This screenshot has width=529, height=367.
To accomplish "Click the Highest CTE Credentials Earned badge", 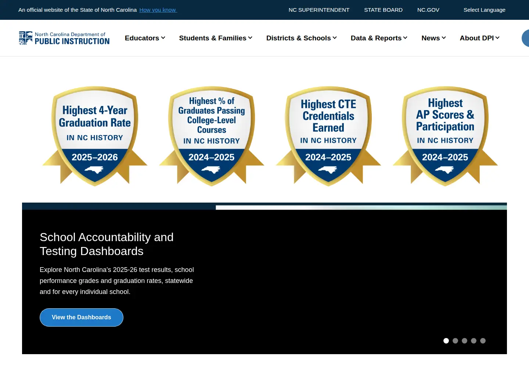I will click(x=328, y=136).
